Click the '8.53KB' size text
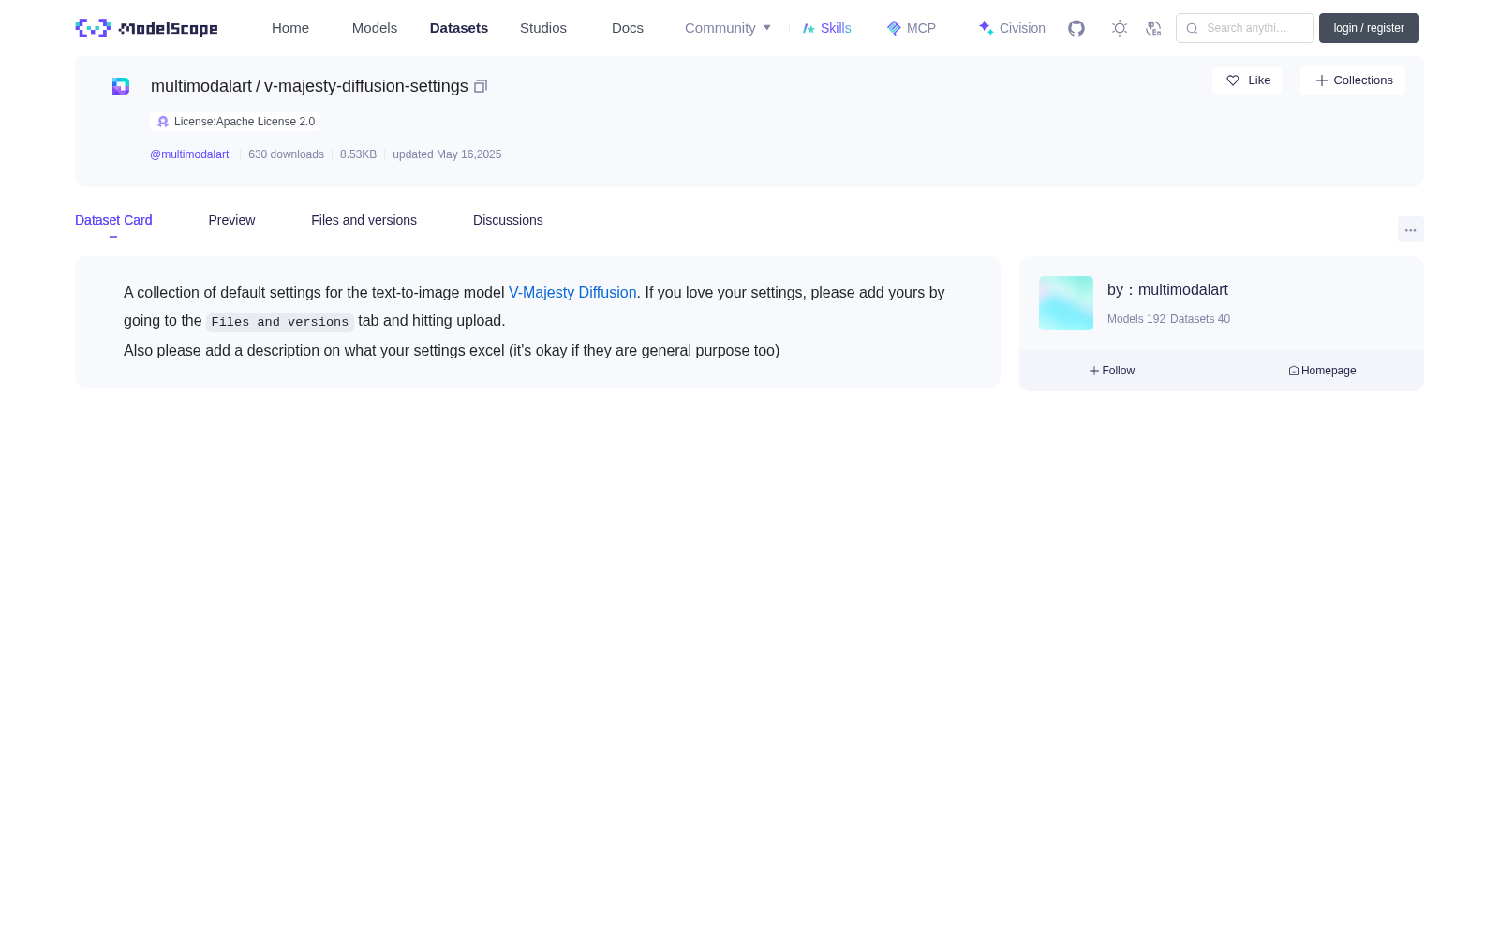The height and width of the screenshot is (936, 1499). point(358,154)
